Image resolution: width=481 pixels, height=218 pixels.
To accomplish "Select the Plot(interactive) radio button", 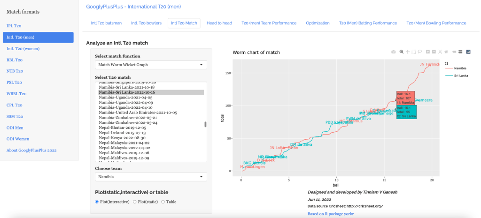I will [97, 202].
